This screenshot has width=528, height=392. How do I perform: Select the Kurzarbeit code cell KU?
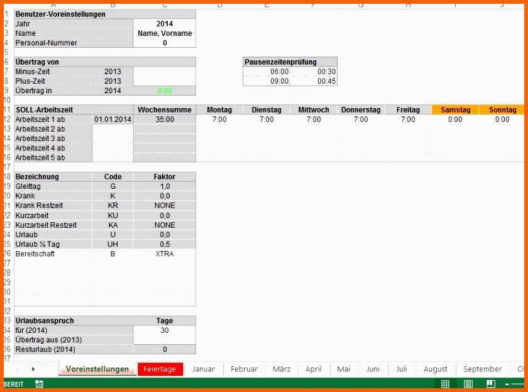113,215
